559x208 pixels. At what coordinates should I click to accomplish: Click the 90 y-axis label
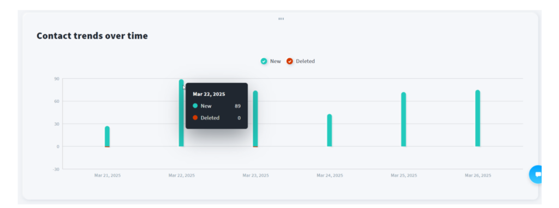(57, 78)
